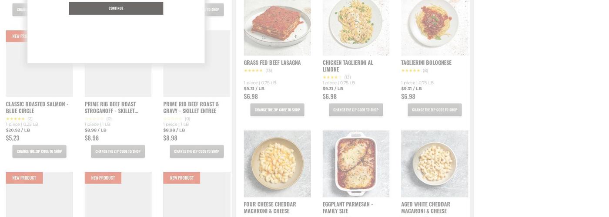Viewport: 609px width, 217px height.
Task: Open the Classic Roasted Salmon Blue Circle link
Action: 37,107
